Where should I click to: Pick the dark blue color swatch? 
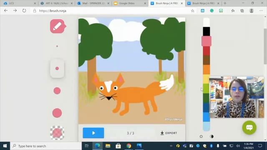206,107
